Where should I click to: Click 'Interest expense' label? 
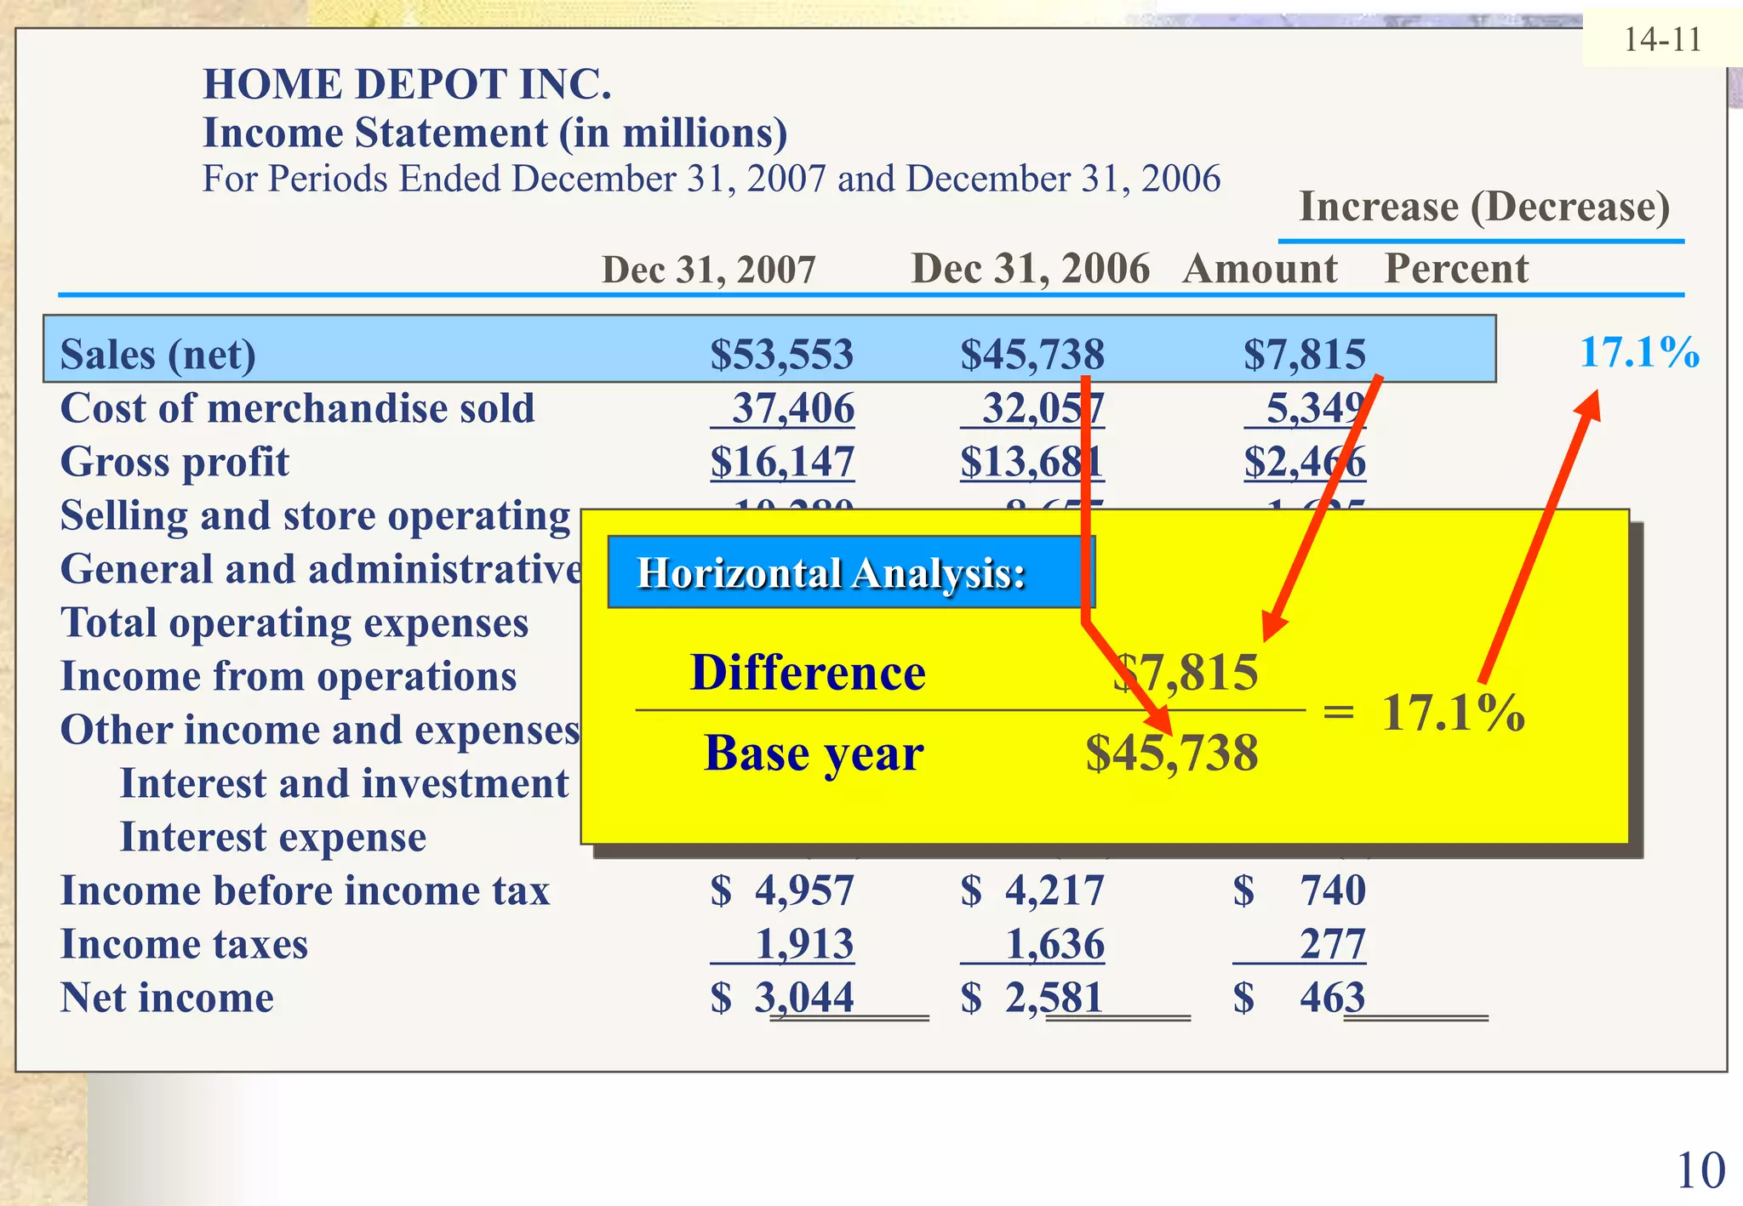point(273,838)
